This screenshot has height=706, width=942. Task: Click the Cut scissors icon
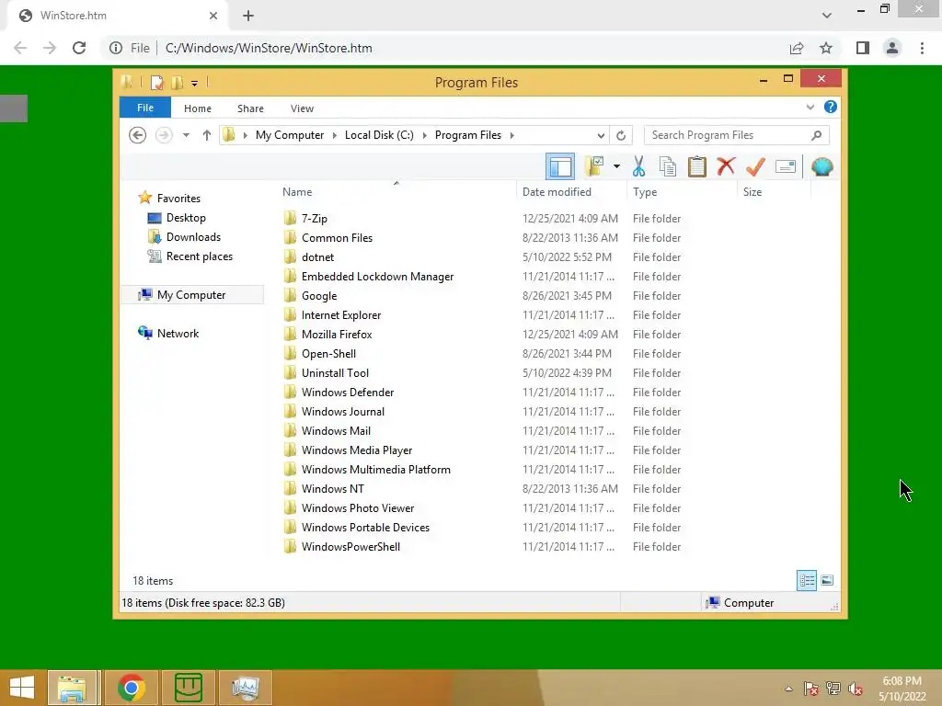[x=638, y=166]
